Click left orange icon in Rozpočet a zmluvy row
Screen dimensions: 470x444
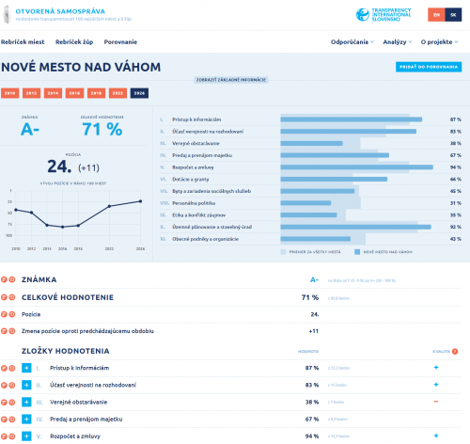coord(4,436)
